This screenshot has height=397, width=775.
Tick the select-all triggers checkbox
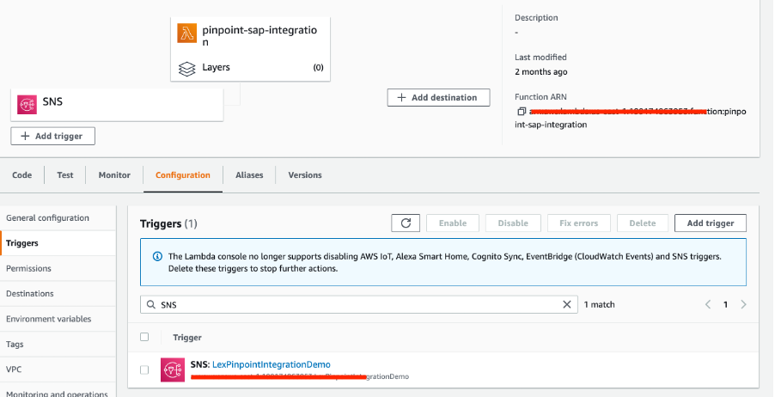pos(144,337)
